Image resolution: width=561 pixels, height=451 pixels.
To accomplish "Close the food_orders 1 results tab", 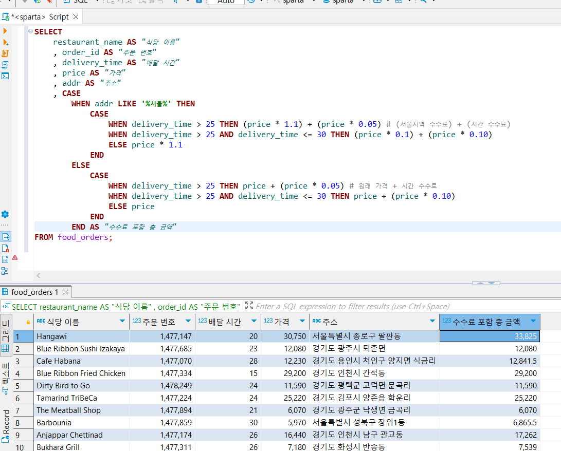I will tap(65, 292).
